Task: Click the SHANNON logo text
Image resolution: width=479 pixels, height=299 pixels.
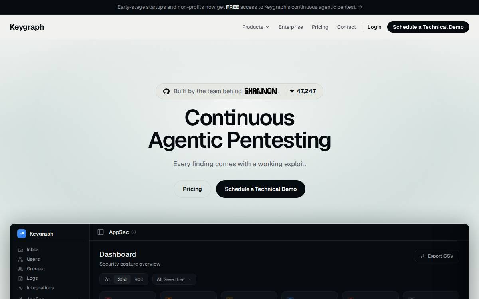Action: [261, 91]
